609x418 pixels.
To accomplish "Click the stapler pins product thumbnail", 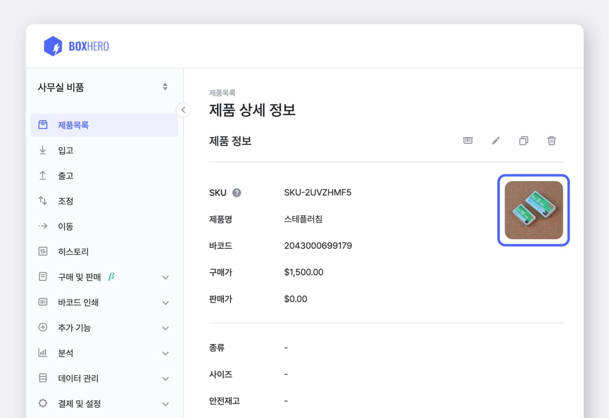I will 533,210.
